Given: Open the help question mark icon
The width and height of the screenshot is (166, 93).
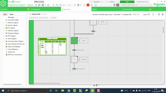Looking at the screenshot, I should point(78,5).
